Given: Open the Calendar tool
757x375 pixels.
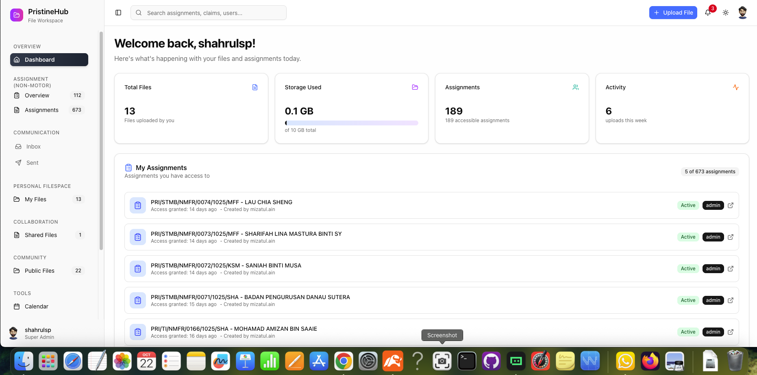Looking at the screenshot, I should click(x=37, y=306).
